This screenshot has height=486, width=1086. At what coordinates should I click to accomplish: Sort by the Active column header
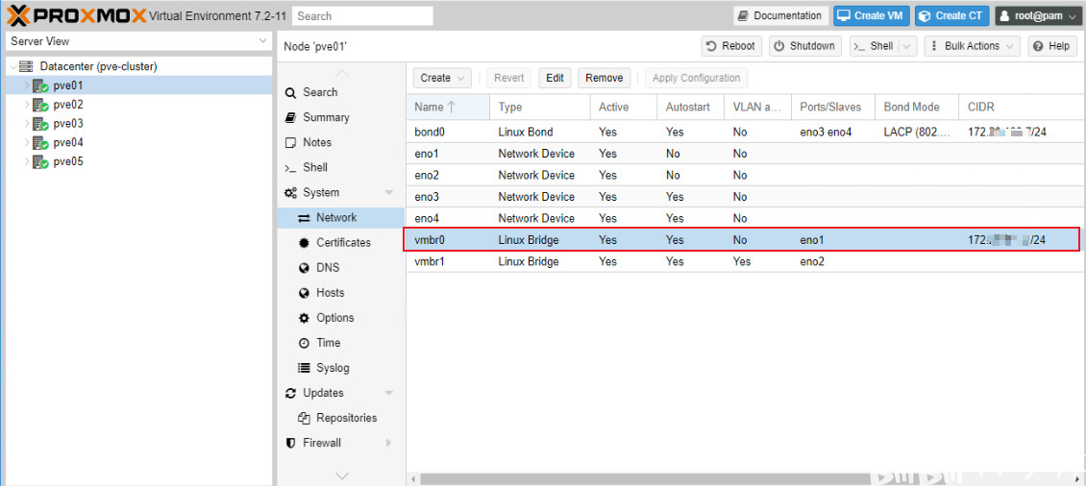click(624, 107)
